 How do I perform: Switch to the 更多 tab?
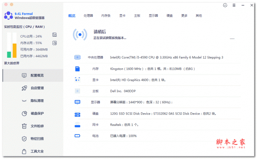point(184,16)
